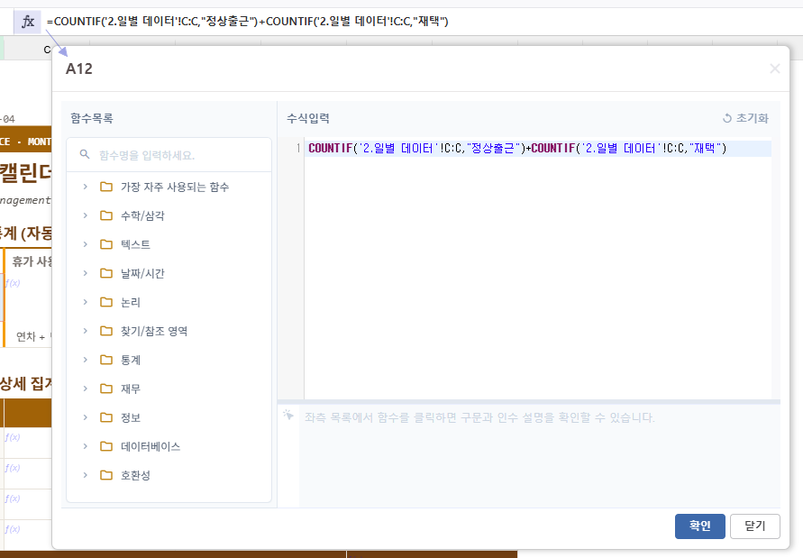Click the fx function button in formula bar
Viewport: 803px width, 558px height.
pos(27,22)
